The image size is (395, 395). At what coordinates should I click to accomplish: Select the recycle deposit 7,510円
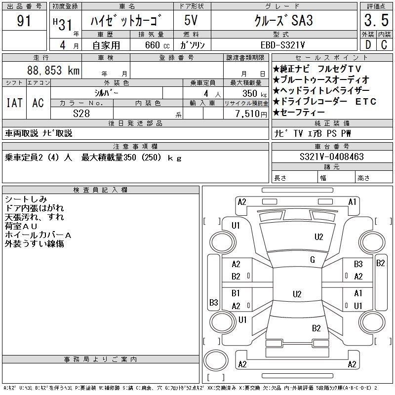pyautogui.click(x=251, y=114)
